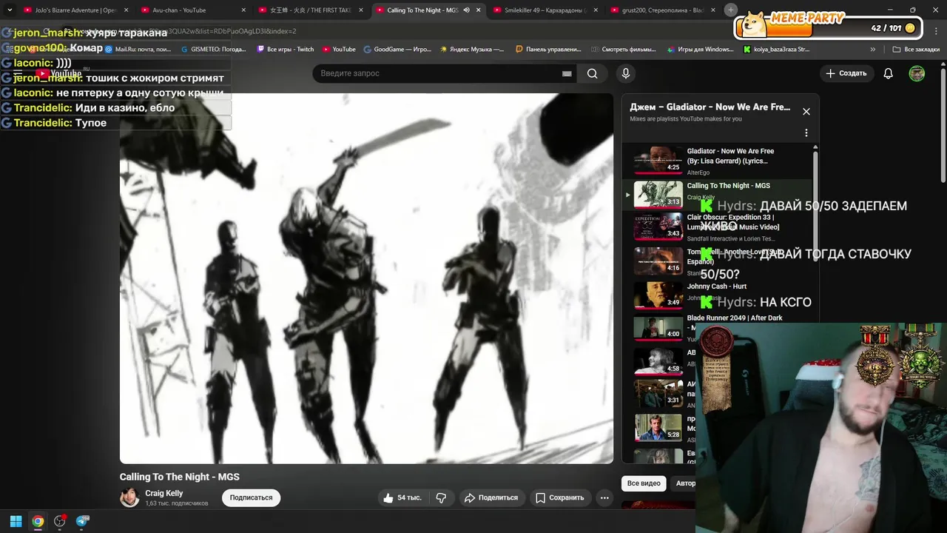Close the Smilekiller 49 tab

tap(596, 10)
